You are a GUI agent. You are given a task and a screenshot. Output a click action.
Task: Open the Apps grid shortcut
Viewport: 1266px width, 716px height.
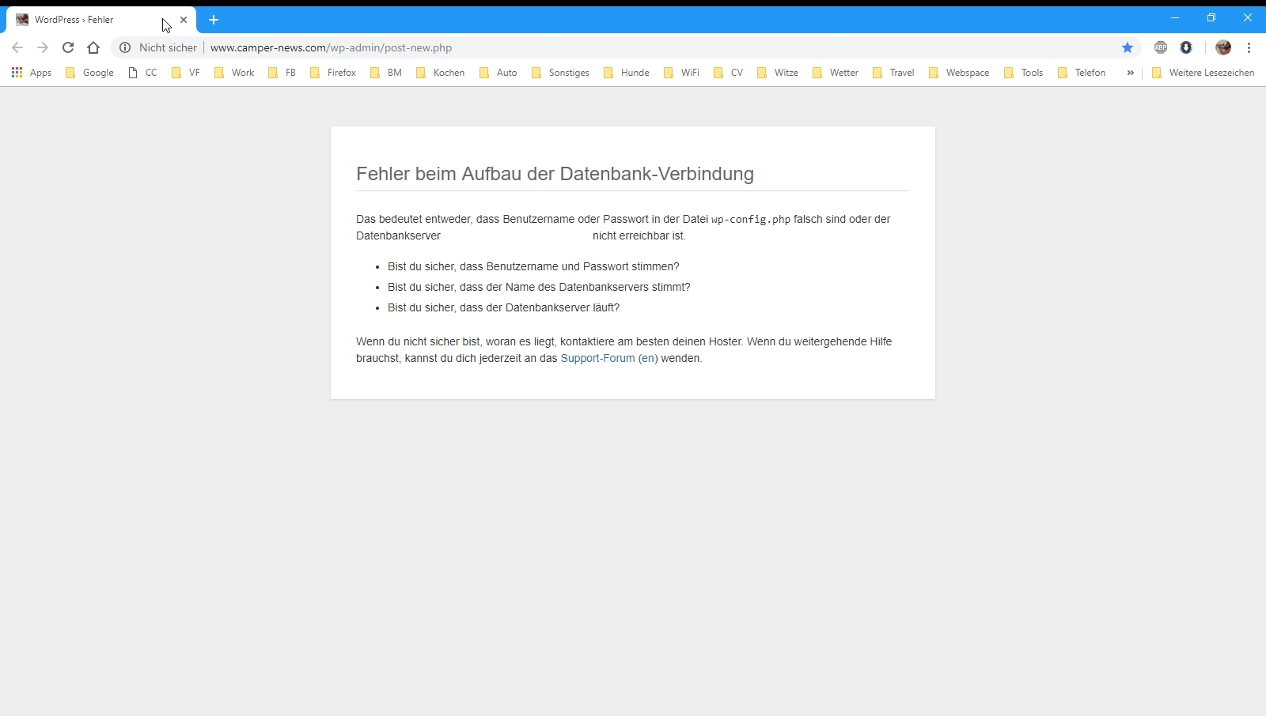tap(31, 73)
